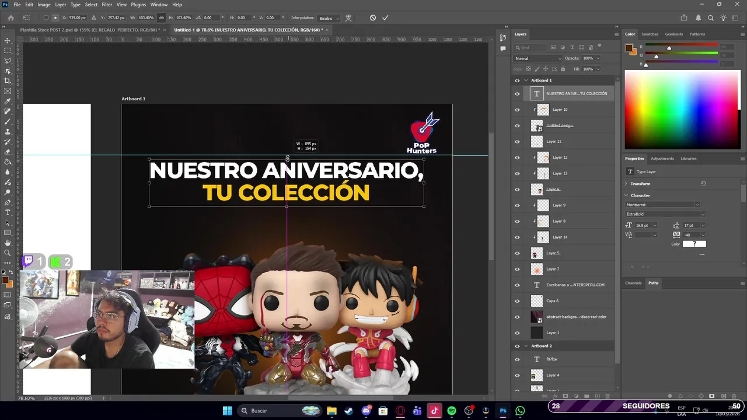The height and width of the screenshot is (420, 747).
Task: Switch to the Channels tab
Action: tap(633, 283)
